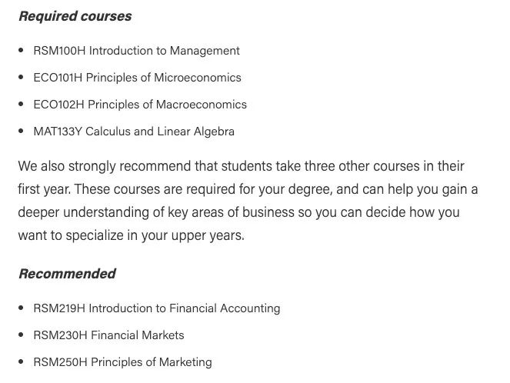Click the "Recommended" heading
Viewport: 510px width, 383px height.
click(68, 274)
